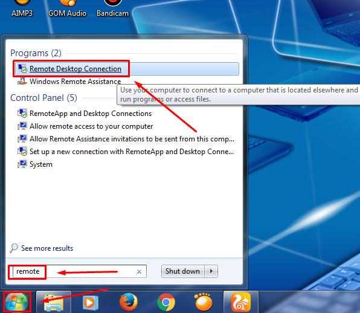This screenshot has width=360, height=313.
Task: Clear the search box text
Action: [x=139, y=272]
